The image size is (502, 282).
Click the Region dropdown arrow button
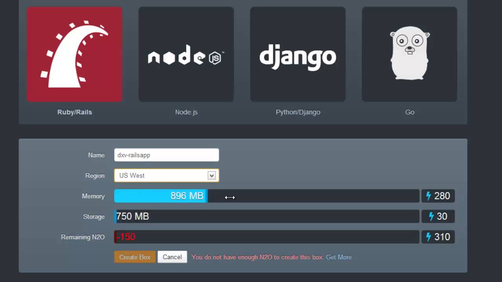tap(212, 175)
